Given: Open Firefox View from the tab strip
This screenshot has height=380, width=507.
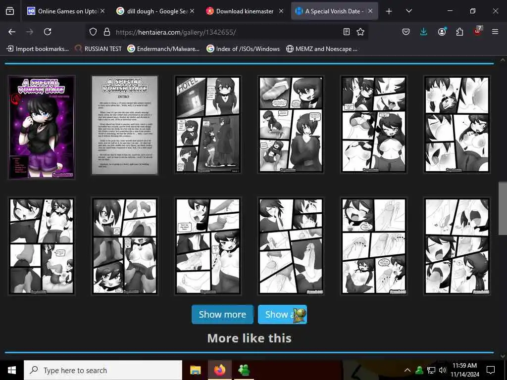Looking at the screenshot, I should [x=10, y=11].
